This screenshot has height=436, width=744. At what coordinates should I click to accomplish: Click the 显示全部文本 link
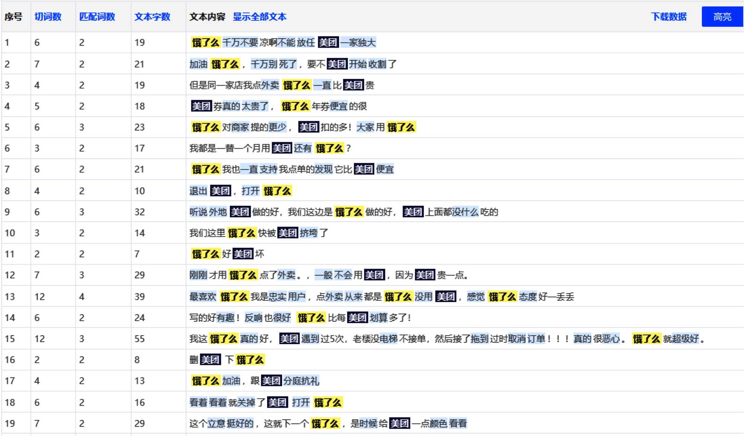pos(259,17)
